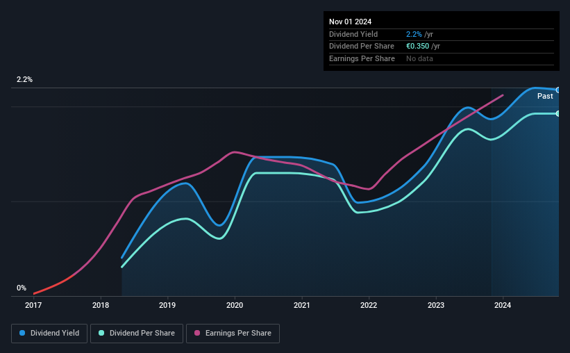
Task: Click the Past region label
Action: 545,96
